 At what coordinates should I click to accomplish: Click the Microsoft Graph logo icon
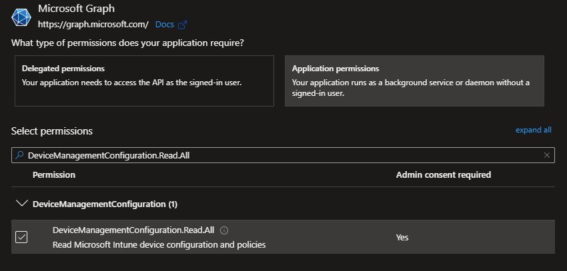pyautogui.click(x=22, y=17)
